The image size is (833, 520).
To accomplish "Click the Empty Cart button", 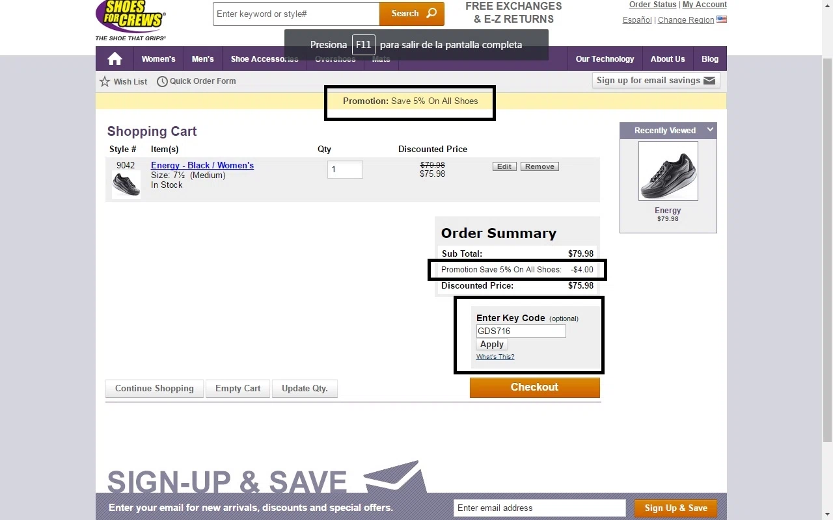I will 238,389.
